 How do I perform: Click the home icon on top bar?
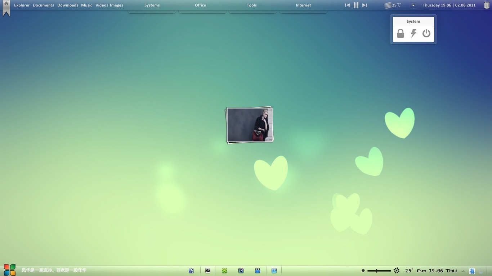click(x=6, y=4)
